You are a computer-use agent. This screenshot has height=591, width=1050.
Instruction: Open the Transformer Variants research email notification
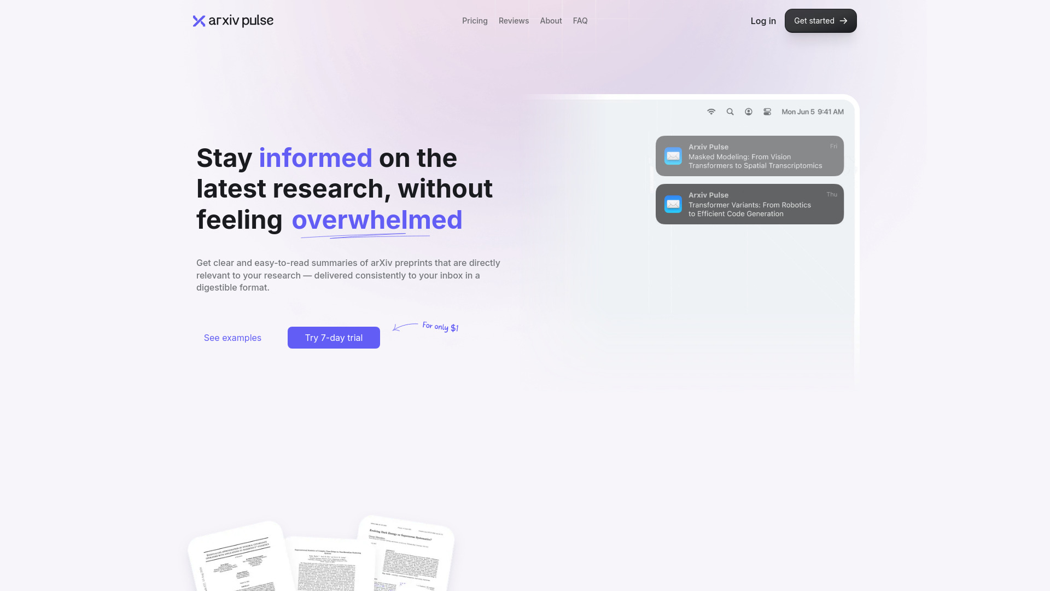point(749,204)
